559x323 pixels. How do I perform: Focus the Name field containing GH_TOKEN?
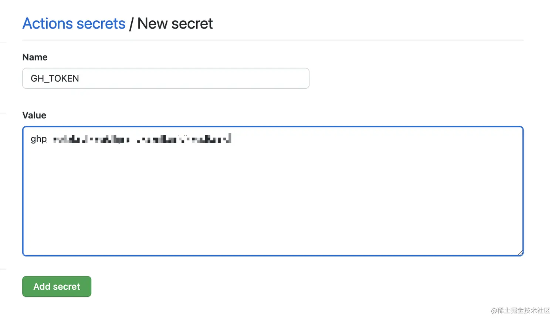166,78
